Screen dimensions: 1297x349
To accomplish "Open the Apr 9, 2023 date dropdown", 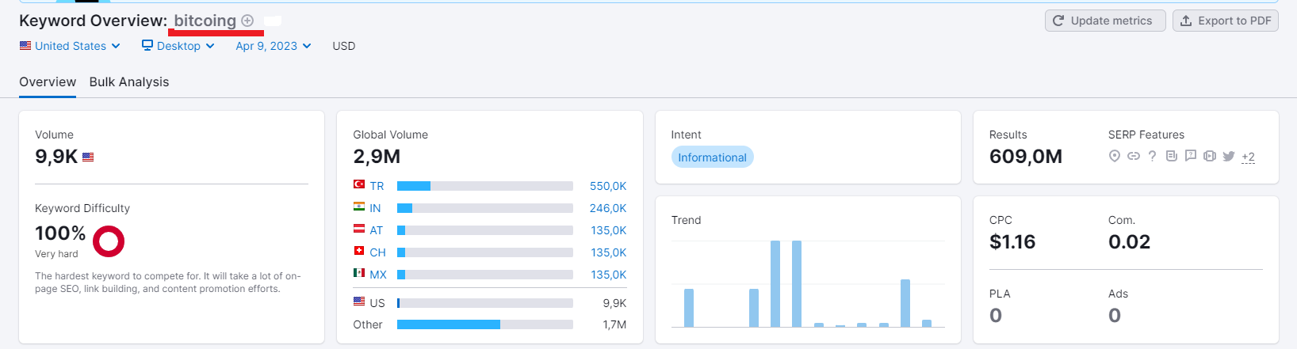I will [273, 46].
